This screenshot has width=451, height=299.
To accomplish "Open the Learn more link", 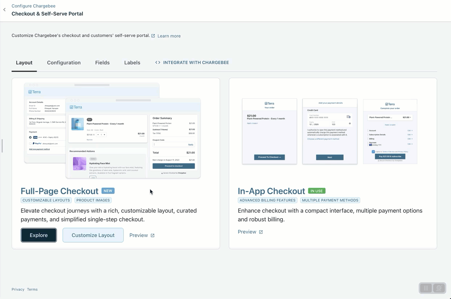I will 169,36.
